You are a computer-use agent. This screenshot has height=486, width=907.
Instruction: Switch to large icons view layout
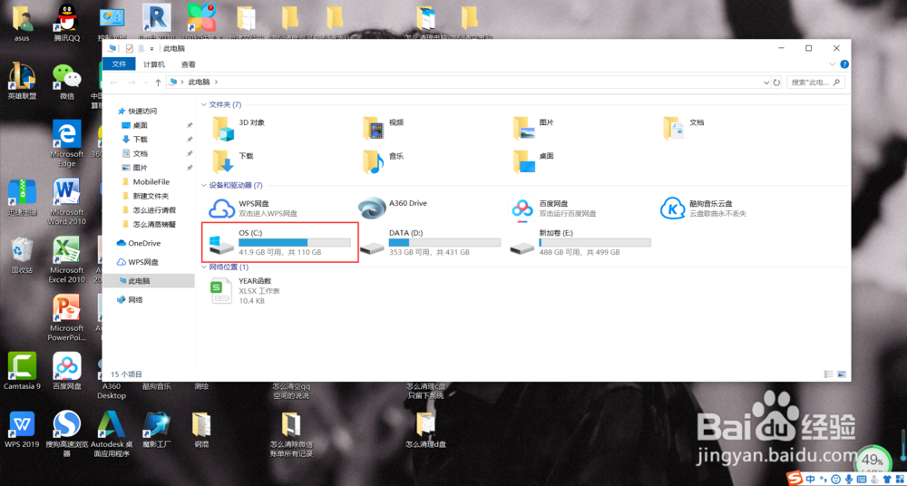coord(842,374)
